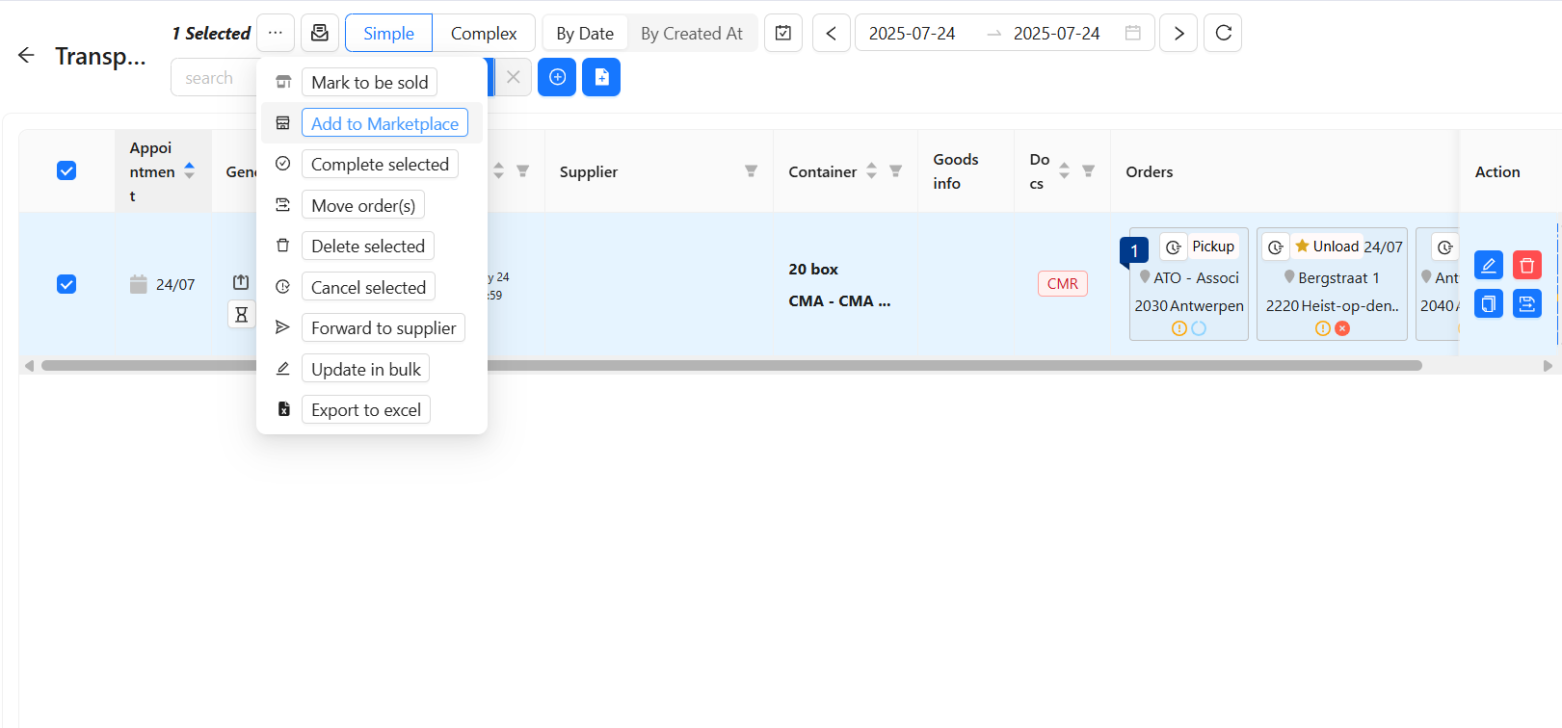
Task: Click the clock icon on Unload card
Action: [x=1276, y=247]
